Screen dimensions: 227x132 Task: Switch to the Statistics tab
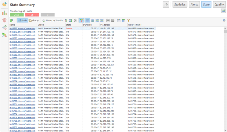180,4
